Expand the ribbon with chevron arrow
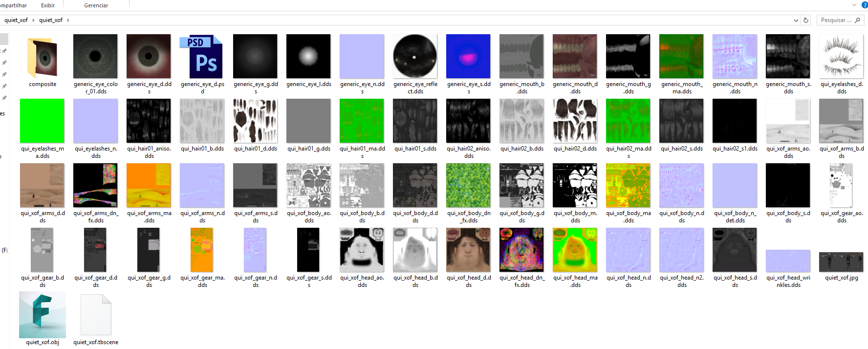Screen dimensions: 868x349 [x=854, y=5]
